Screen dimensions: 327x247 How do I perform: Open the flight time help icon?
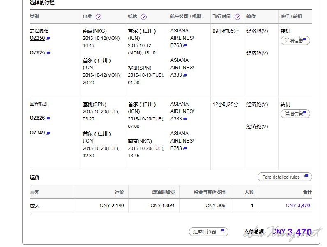coord(237,17)
